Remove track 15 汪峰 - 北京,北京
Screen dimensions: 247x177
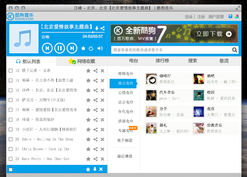tap(103, 90)
